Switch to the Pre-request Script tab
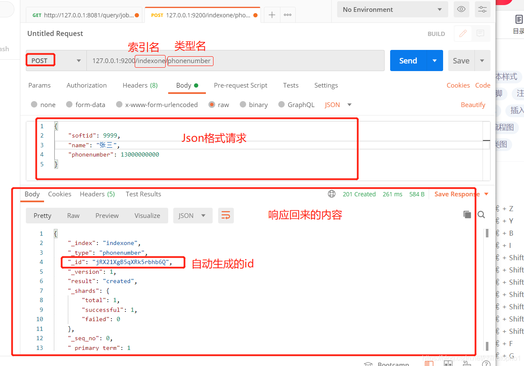524x366 pixels. click(241, 85)
